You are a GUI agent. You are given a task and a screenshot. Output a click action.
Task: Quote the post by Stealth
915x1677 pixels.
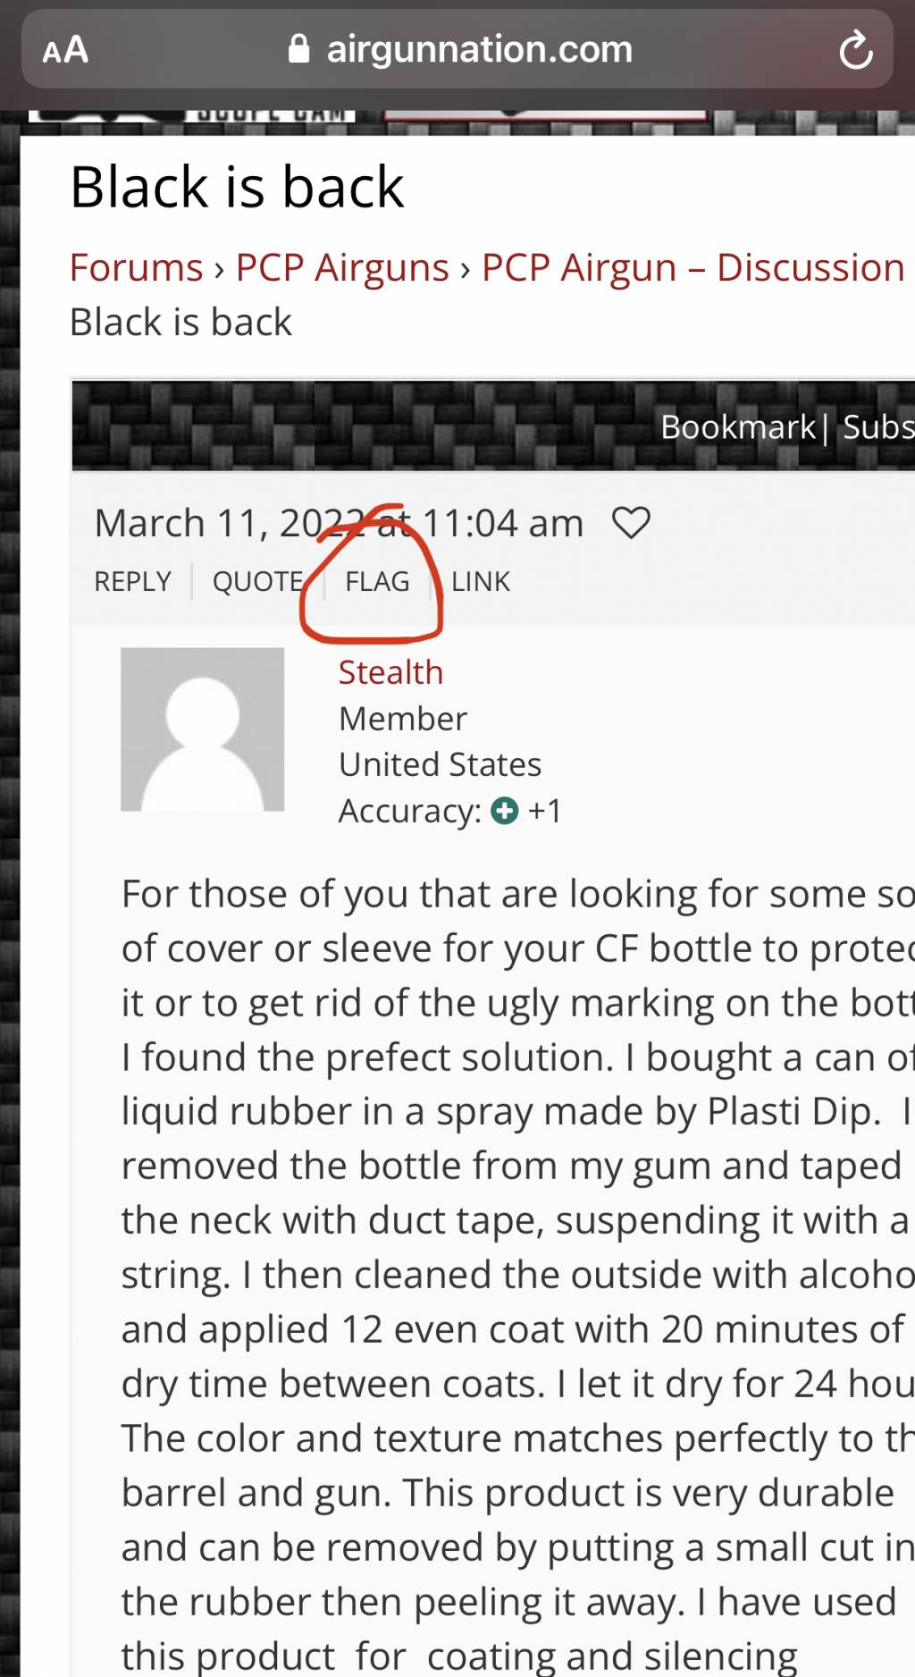[x=258, y=581]
